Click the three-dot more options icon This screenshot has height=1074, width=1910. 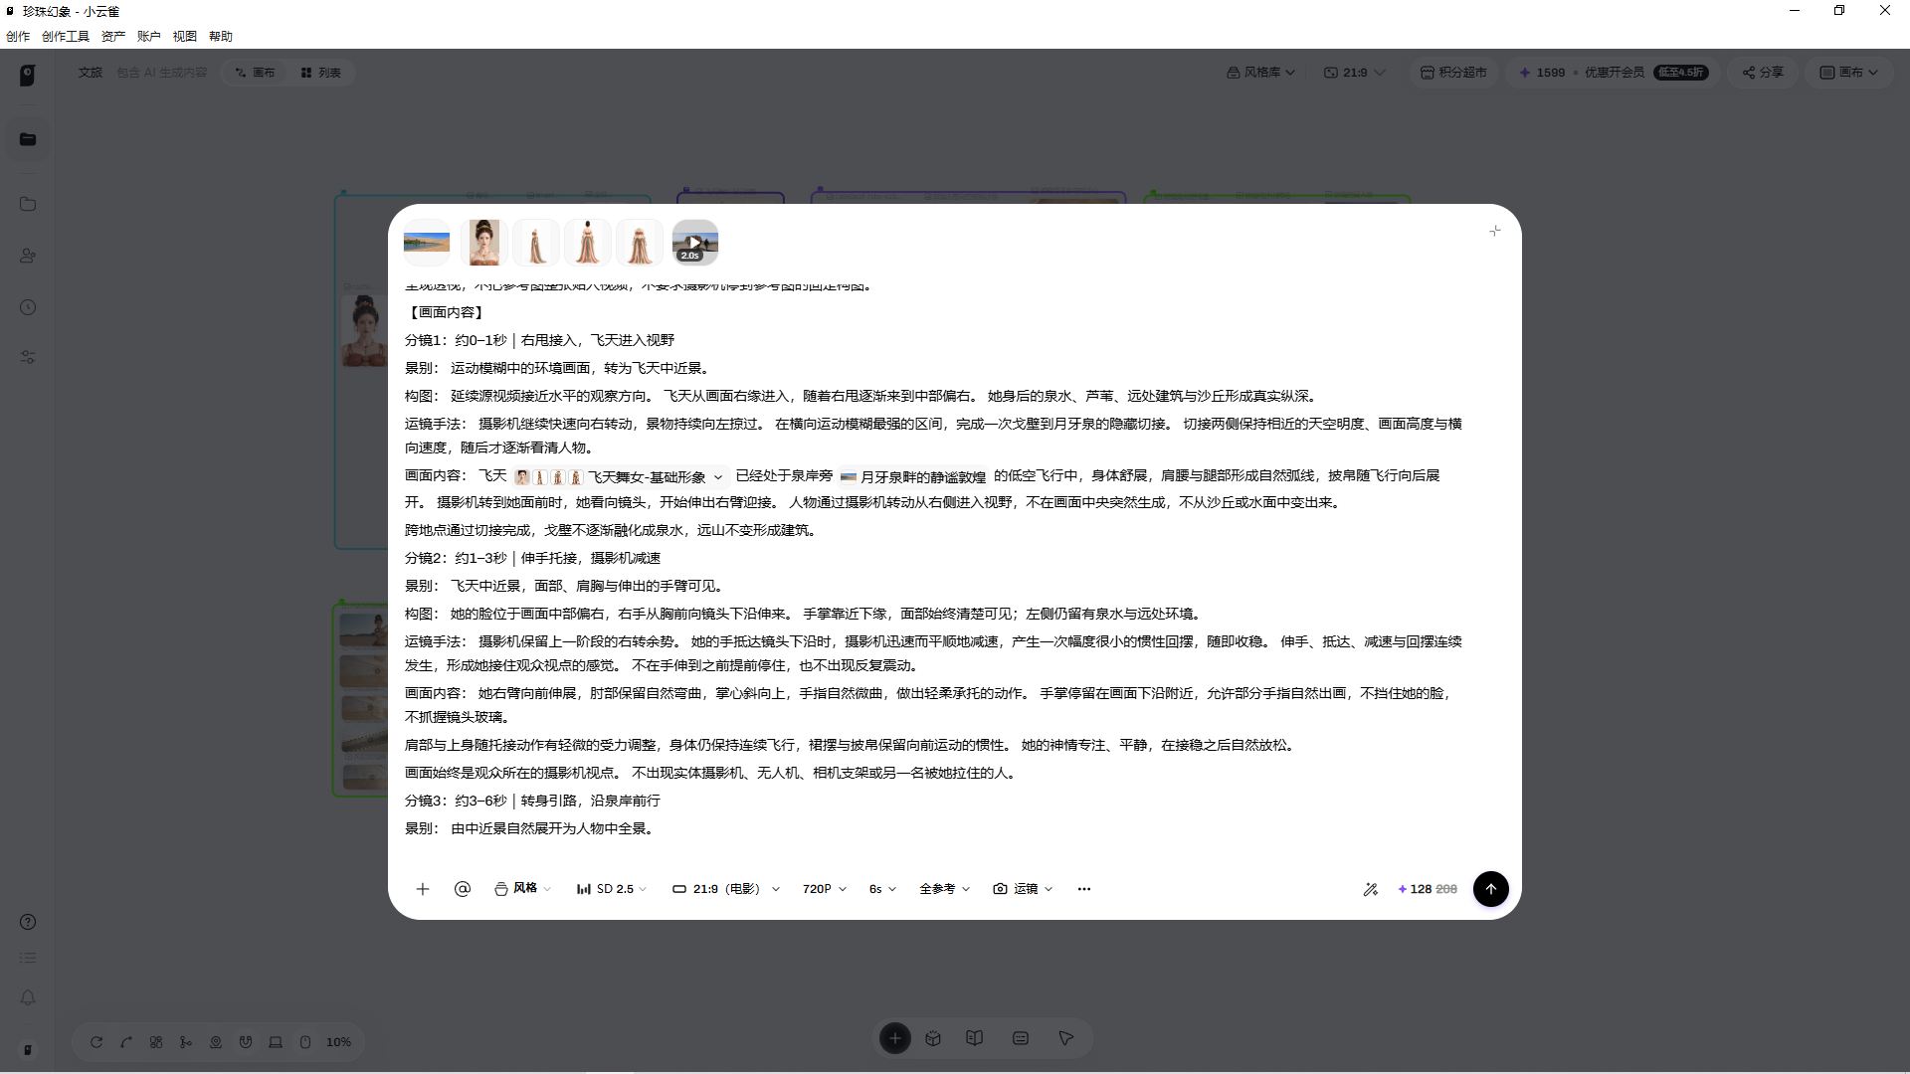tap(1084, 889)
